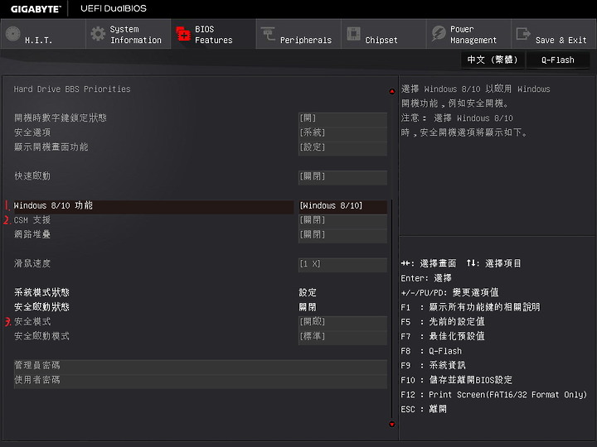
Task: Go to the Save & Exit tab
Action: [x=554, y=34]
